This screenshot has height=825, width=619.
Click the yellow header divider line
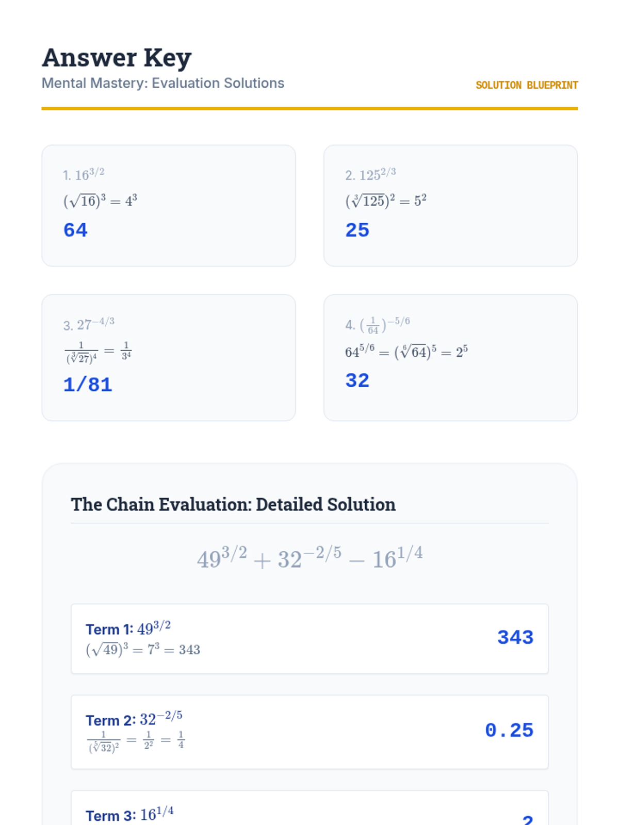pyautogui.click(x=309, y=108)
